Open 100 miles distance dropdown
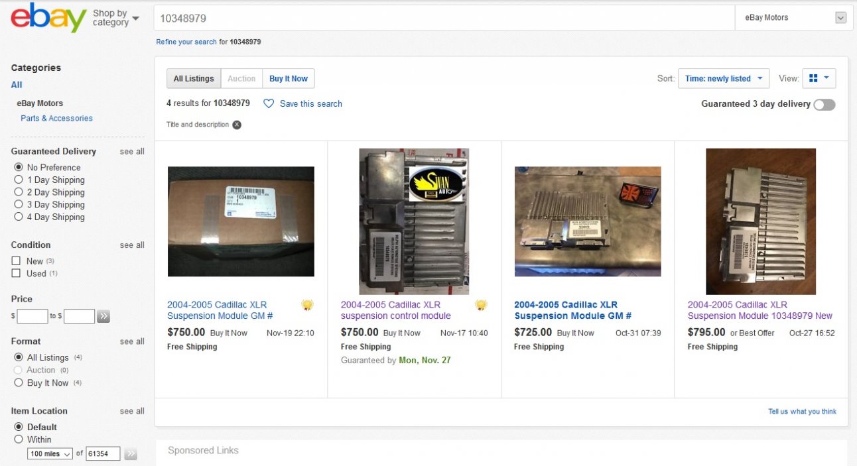 click(50, 454)
